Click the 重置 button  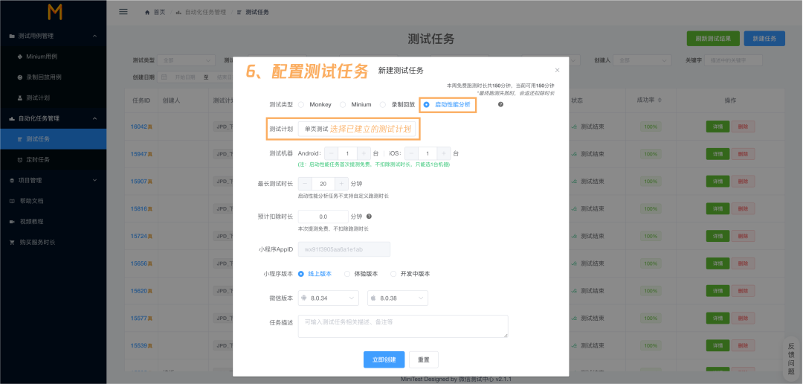(424, 359)
